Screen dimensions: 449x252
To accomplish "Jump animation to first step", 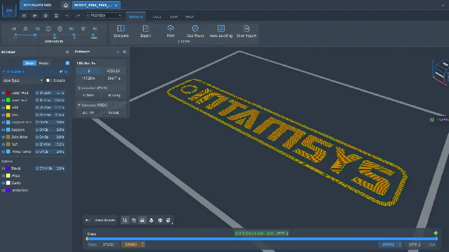I will point(14,29).
